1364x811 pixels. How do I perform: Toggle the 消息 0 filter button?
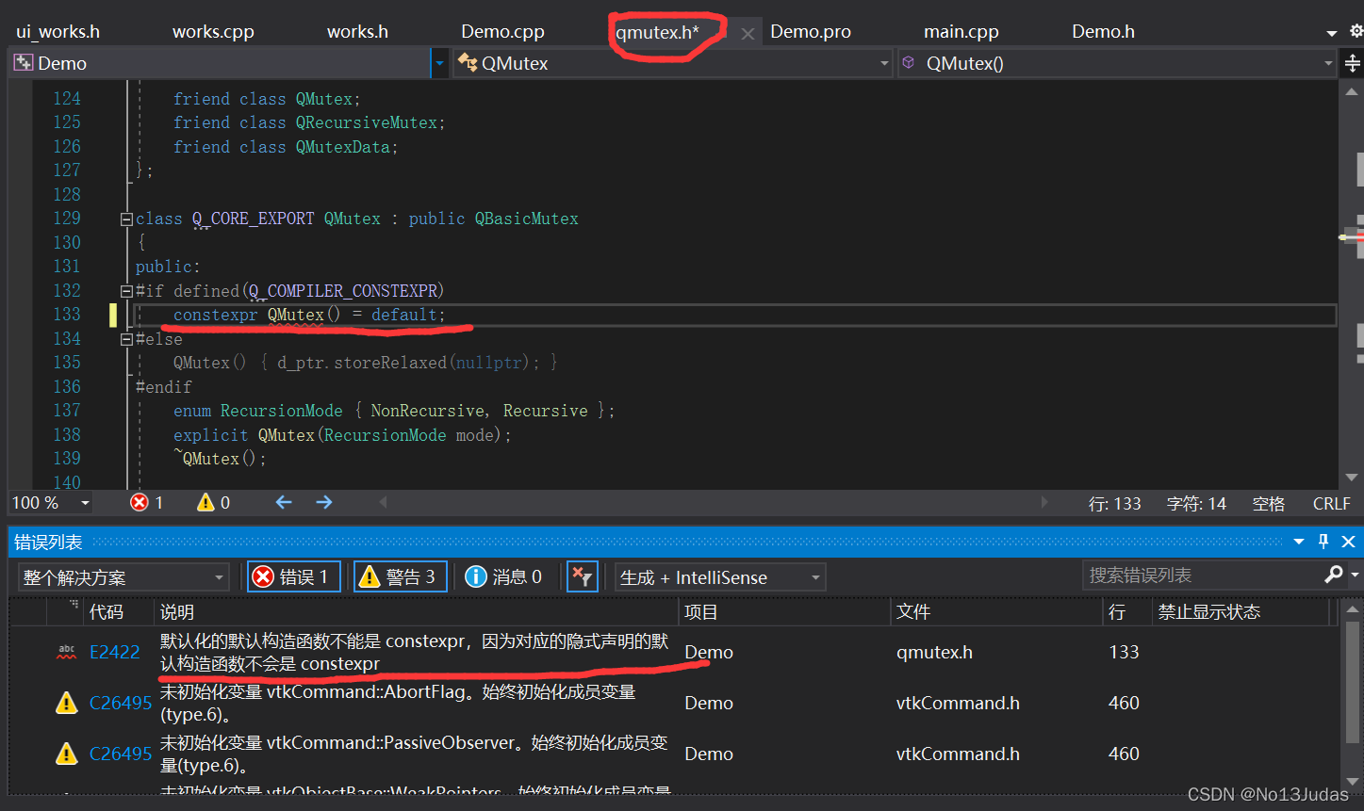(x=505, y=576)
